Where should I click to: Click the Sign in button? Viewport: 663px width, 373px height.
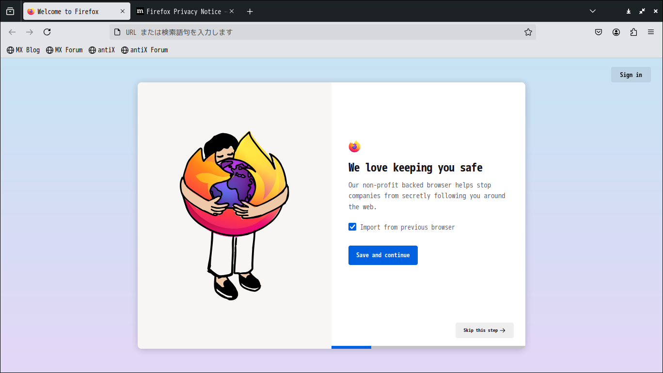[x=631, y=75]
